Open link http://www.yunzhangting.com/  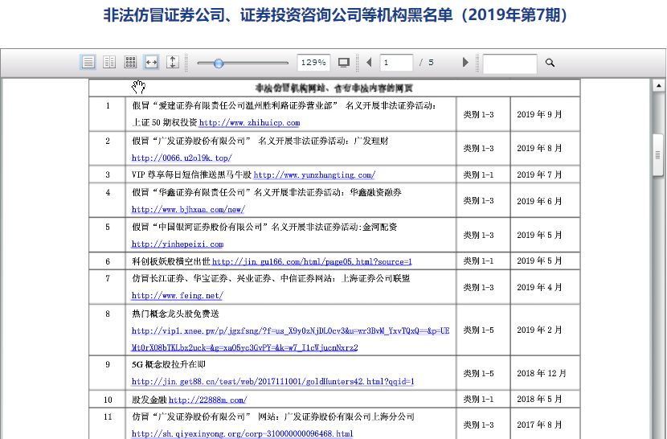tap(314, 175)
